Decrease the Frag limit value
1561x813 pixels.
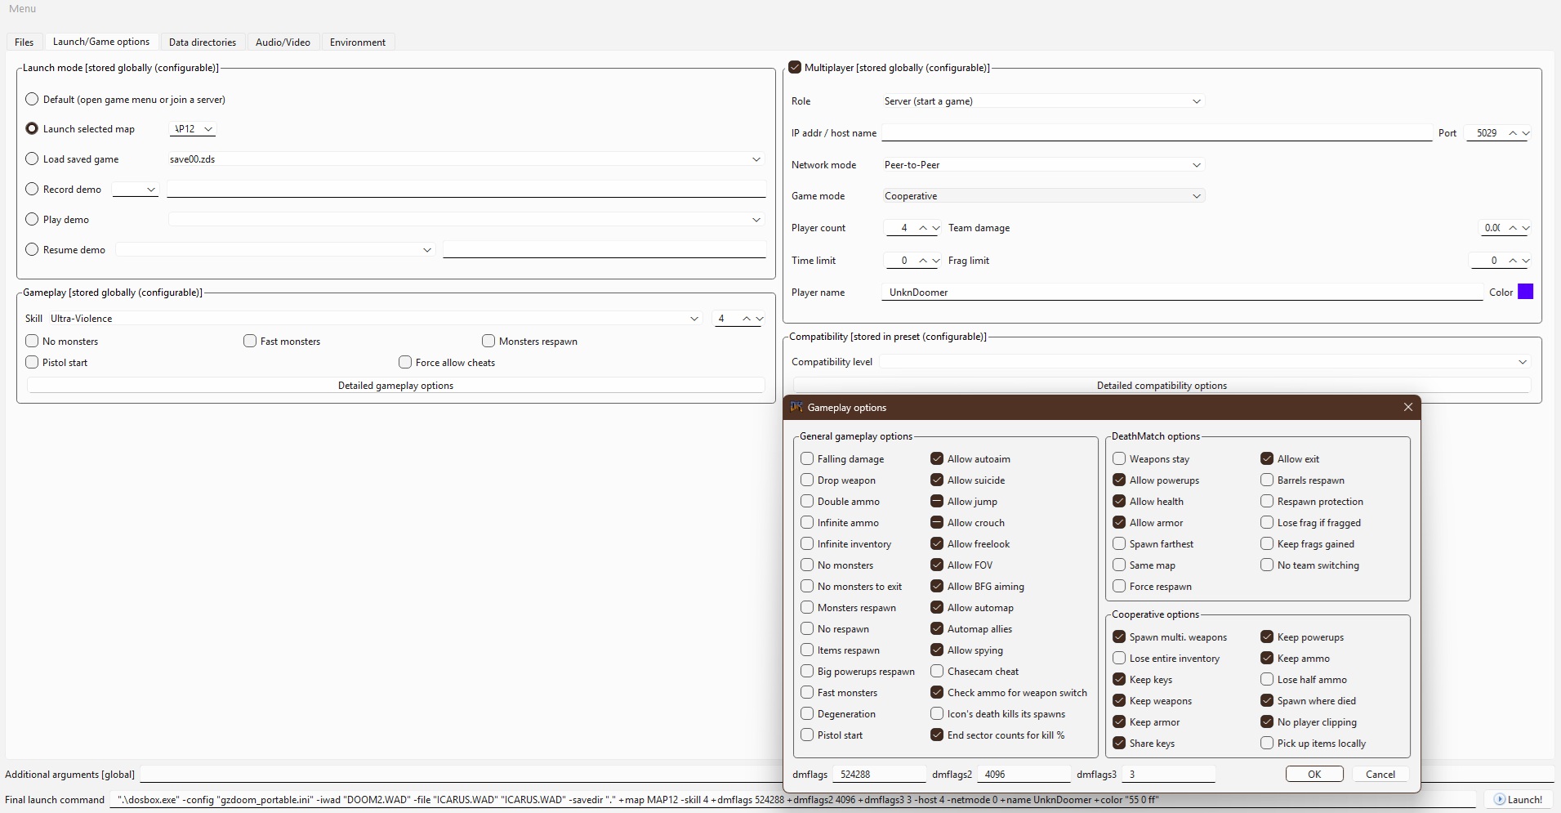(1526, 261)
